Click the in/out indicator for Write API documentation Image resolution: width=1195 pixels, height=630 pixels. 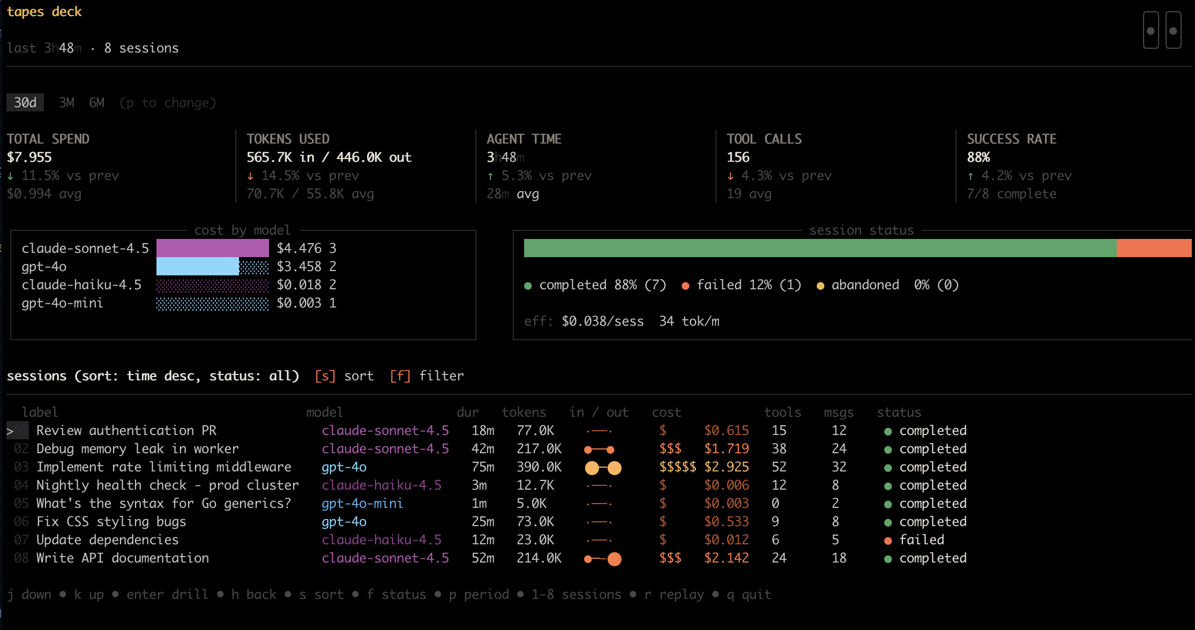(x=603, y=559)
